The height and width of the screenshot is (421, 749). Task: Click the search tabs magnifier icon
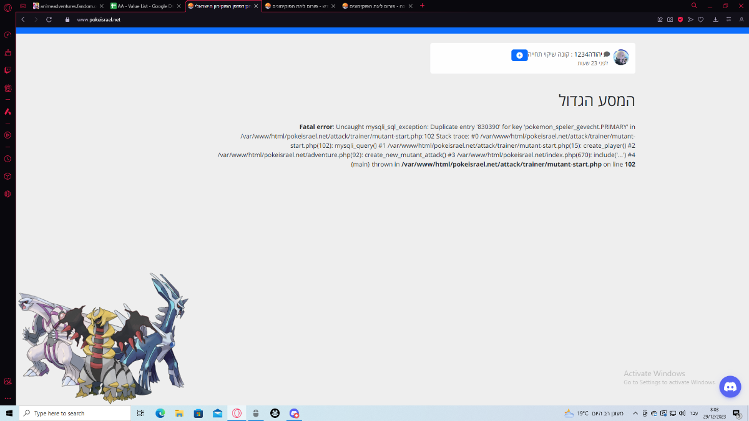pos(694,6)
